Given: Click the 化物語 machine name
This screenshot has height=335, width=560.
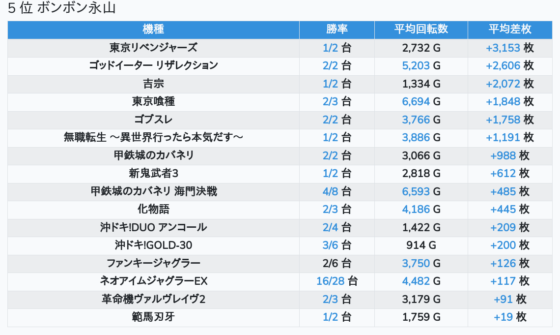Looking at the screenshot, I should [x=153, y=209].
